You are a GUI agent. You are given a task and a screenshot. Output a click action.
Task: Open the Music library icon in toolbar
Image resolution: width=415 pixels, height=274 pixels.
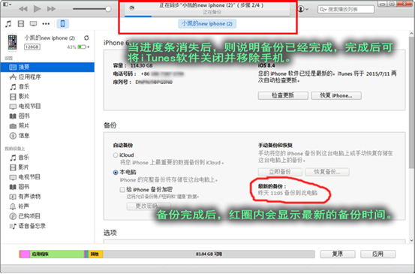point(8,24)
